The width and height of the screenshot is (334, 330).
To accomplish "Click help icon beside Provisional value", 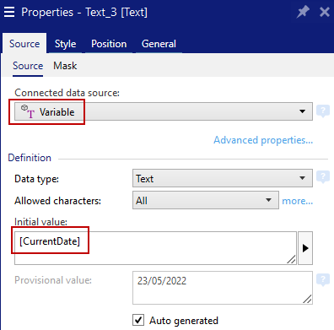I will click(x=323, y=280).
